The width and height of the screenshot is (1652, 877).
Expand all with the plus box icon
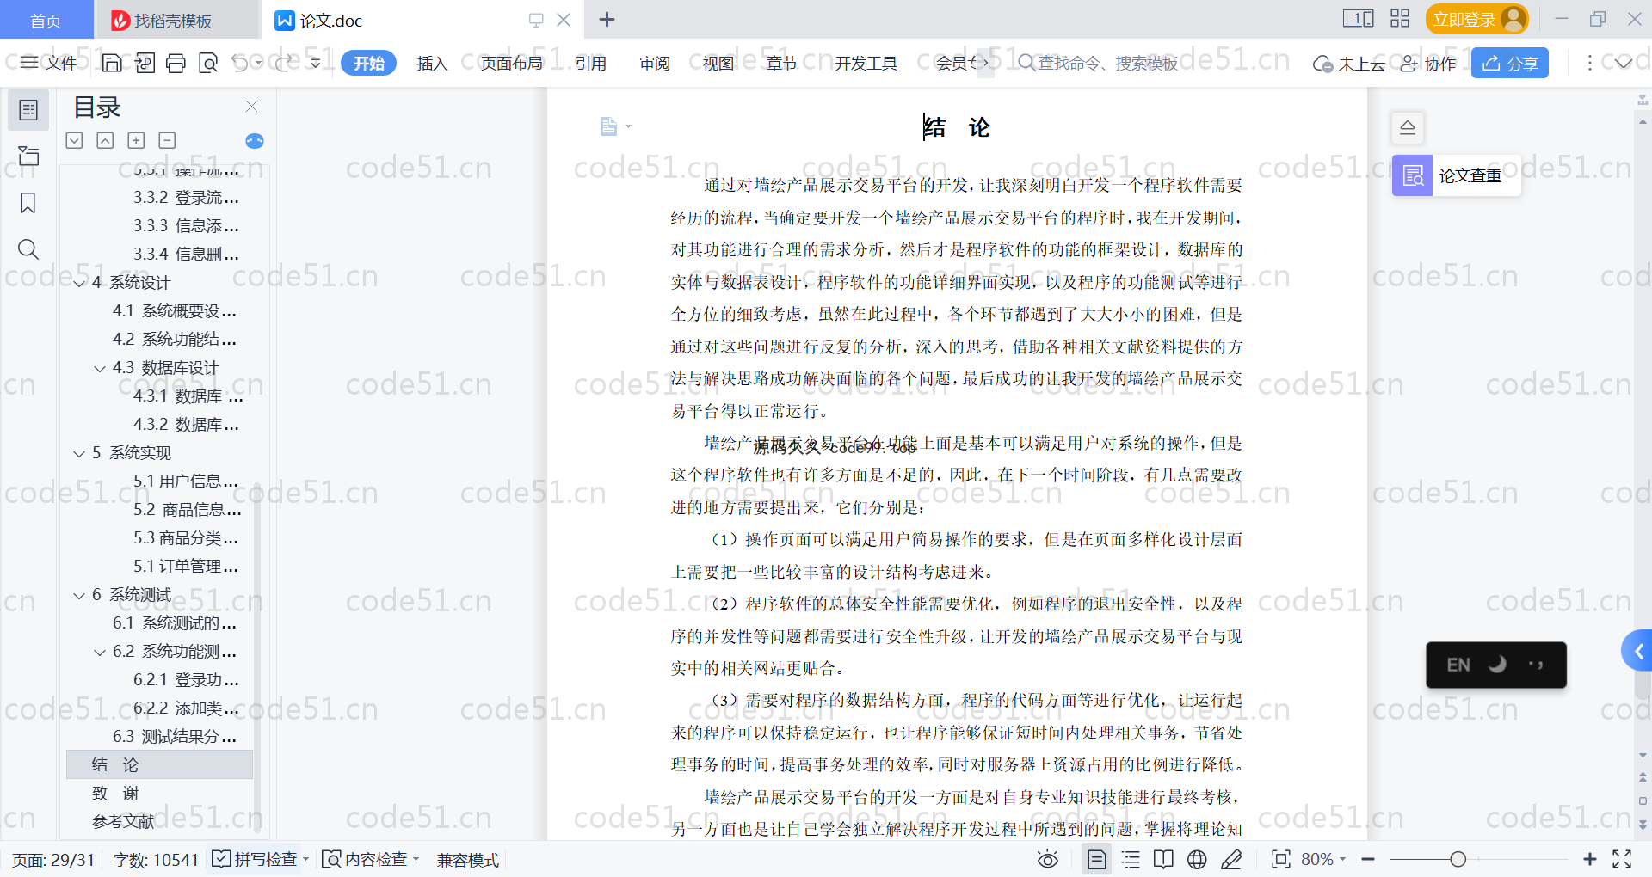click(136, 140)
